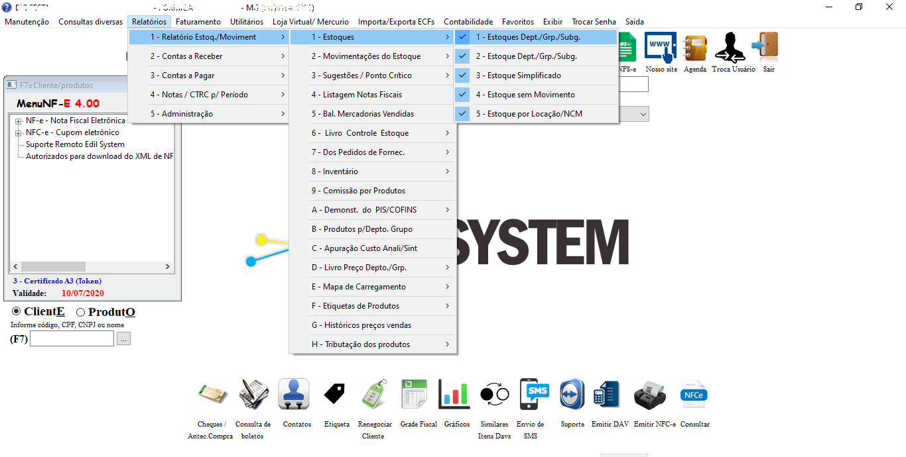Expand the NFC-e Cupom eletrônico tree node
906x457 pixels.
[x=18, y=133]
